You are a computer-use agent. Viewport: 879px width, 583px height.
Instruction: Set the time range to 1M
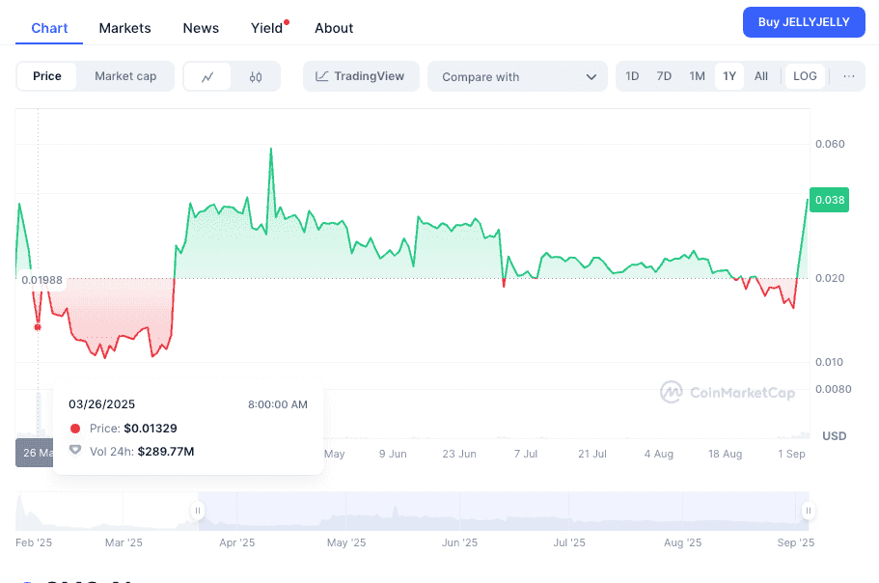click(697, 76)
